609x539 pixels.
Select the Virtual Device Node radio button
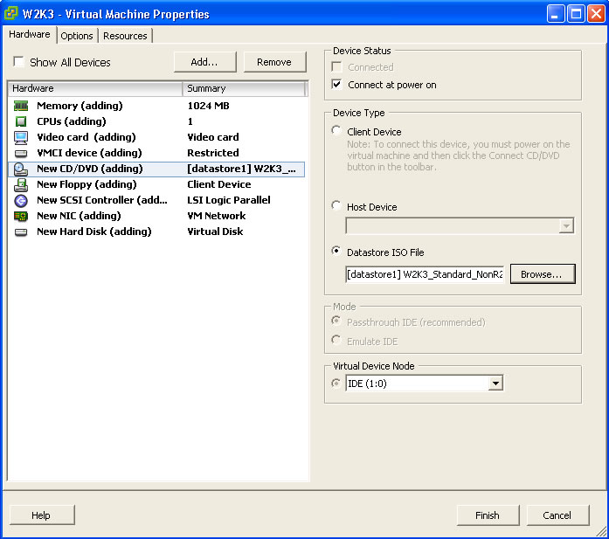tap(336, 384)
